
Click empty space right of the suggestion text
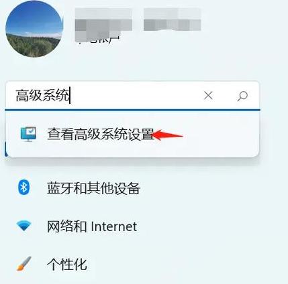220,135
